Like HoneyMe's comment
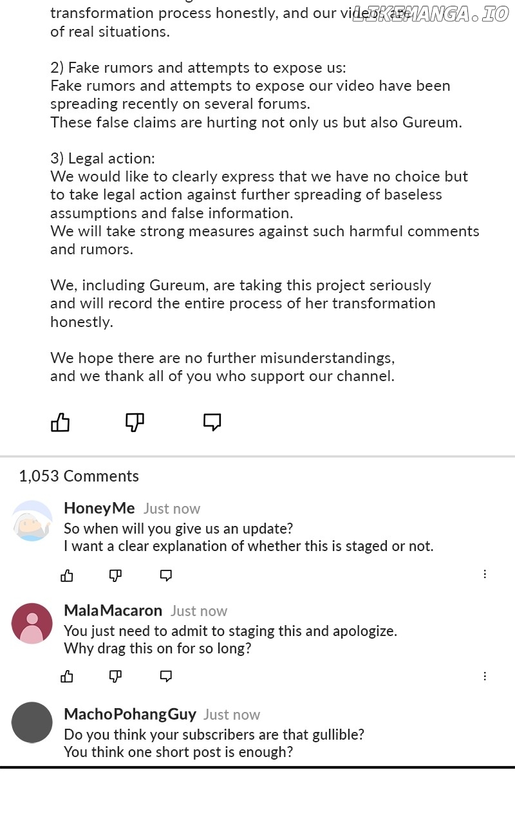Image resolution: width=515 pixels, height=824 pixels. (67, 576)
